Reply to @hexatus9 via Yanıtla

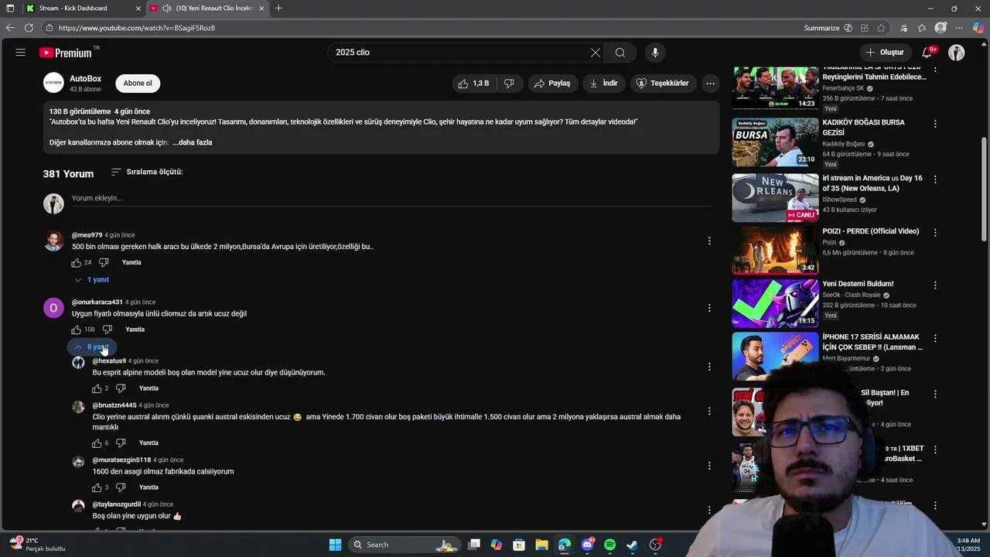(x=148, y=388)
